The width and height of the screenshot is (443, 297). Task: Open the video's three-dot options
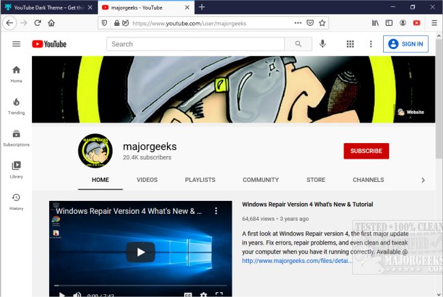click(216, 211)
